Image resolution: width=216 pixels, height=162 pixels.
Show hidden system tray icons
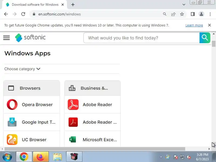tap(161, 157)
